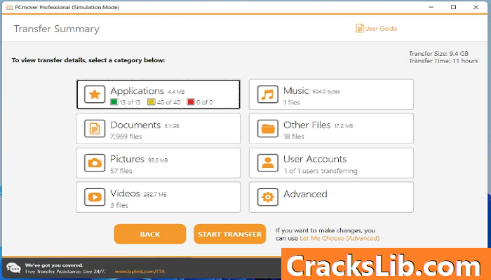The width and height of the screenshot is (491, 280).
Task: Click the Transfer Summary heading
Action: [57, 29]
